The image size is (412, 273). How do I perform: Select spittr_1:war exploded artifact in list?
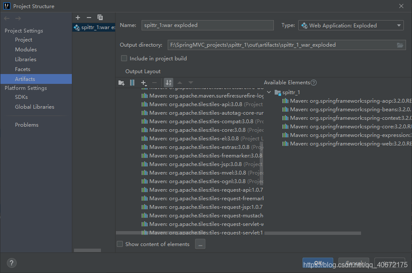(94, 27)
